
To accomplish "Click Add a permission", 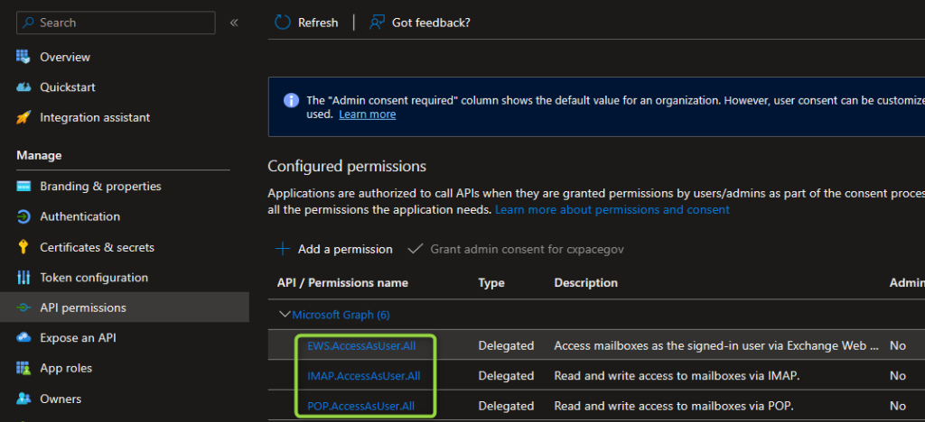I will click(x=334, y=249).
